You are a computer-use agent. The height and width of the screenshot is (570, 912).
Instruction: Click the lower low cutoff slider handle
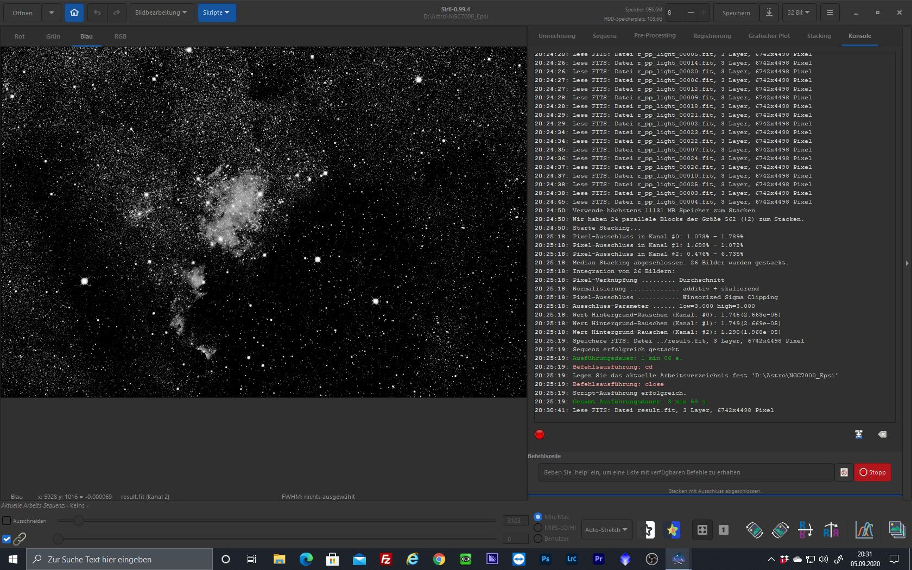click(58, 539)
